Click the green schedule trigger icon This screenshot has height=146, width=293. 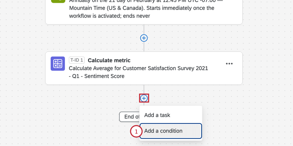point(58,1)
